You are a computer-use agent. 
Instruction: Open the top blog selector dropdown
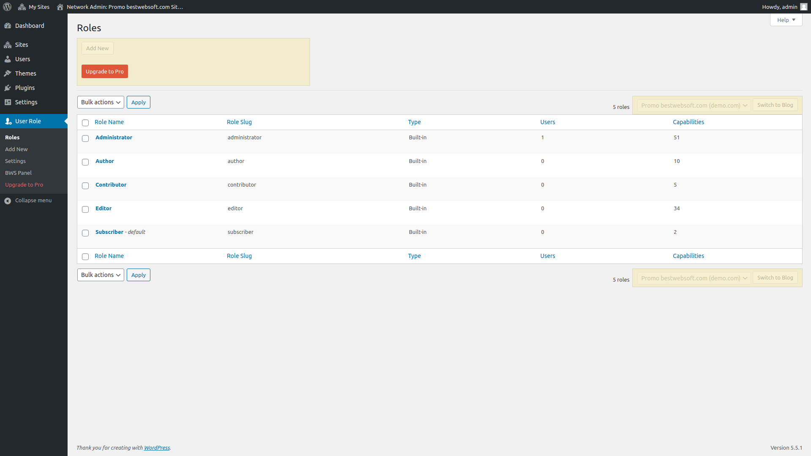[694, 106]
